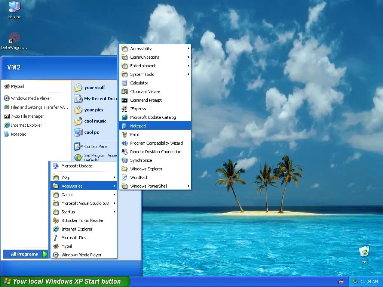The image size is (383, 287).
Task: Open your stuff folder link
Action: click(95, 87)
